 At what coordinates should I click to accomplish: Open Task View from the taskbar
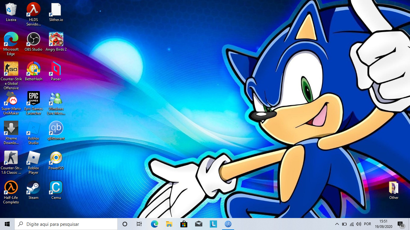tap(139, 224)
